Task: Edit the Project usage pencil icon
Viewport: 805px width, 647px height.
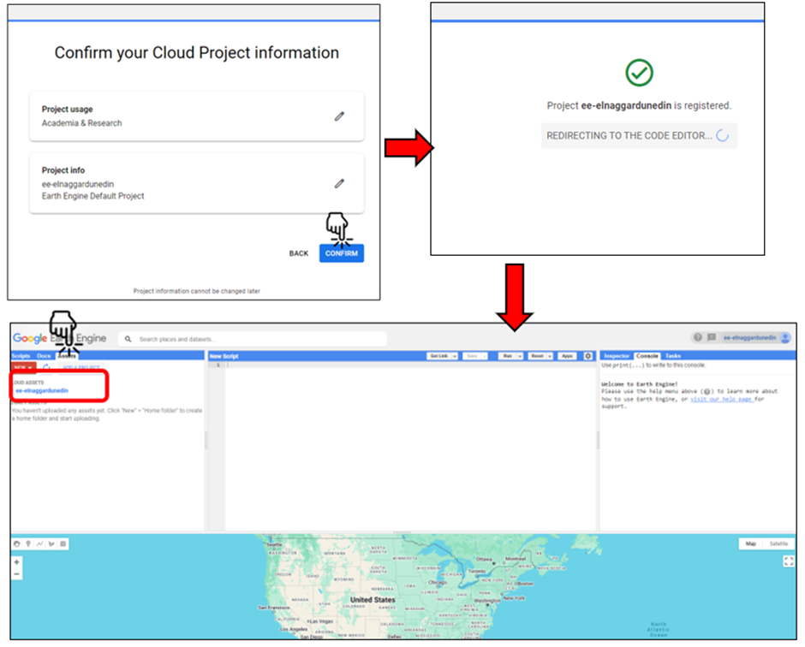Action: pos(339,116)
